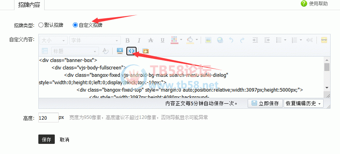Open the 标题 heading dropdown

pos(75,51)
